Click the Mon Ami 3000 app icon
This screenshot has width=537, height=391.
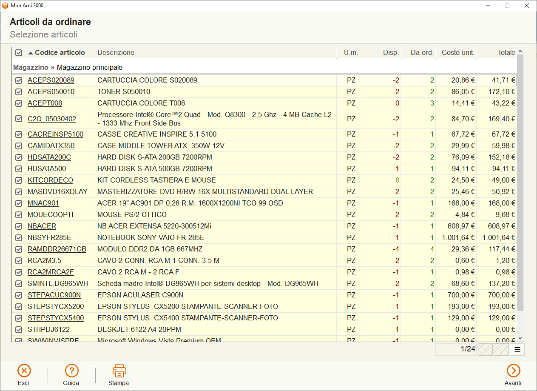(5, 6)
